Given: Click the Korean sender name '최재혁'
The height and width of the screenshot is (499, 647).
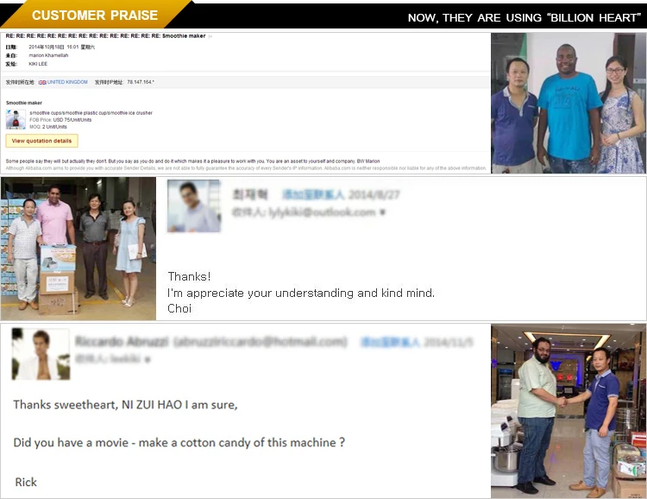Looking at the screenshot, I should [x=250, y=194].
